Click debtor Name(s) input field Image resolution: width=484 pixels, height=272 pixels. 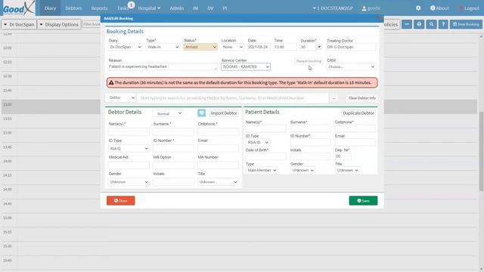pos(129,131)
